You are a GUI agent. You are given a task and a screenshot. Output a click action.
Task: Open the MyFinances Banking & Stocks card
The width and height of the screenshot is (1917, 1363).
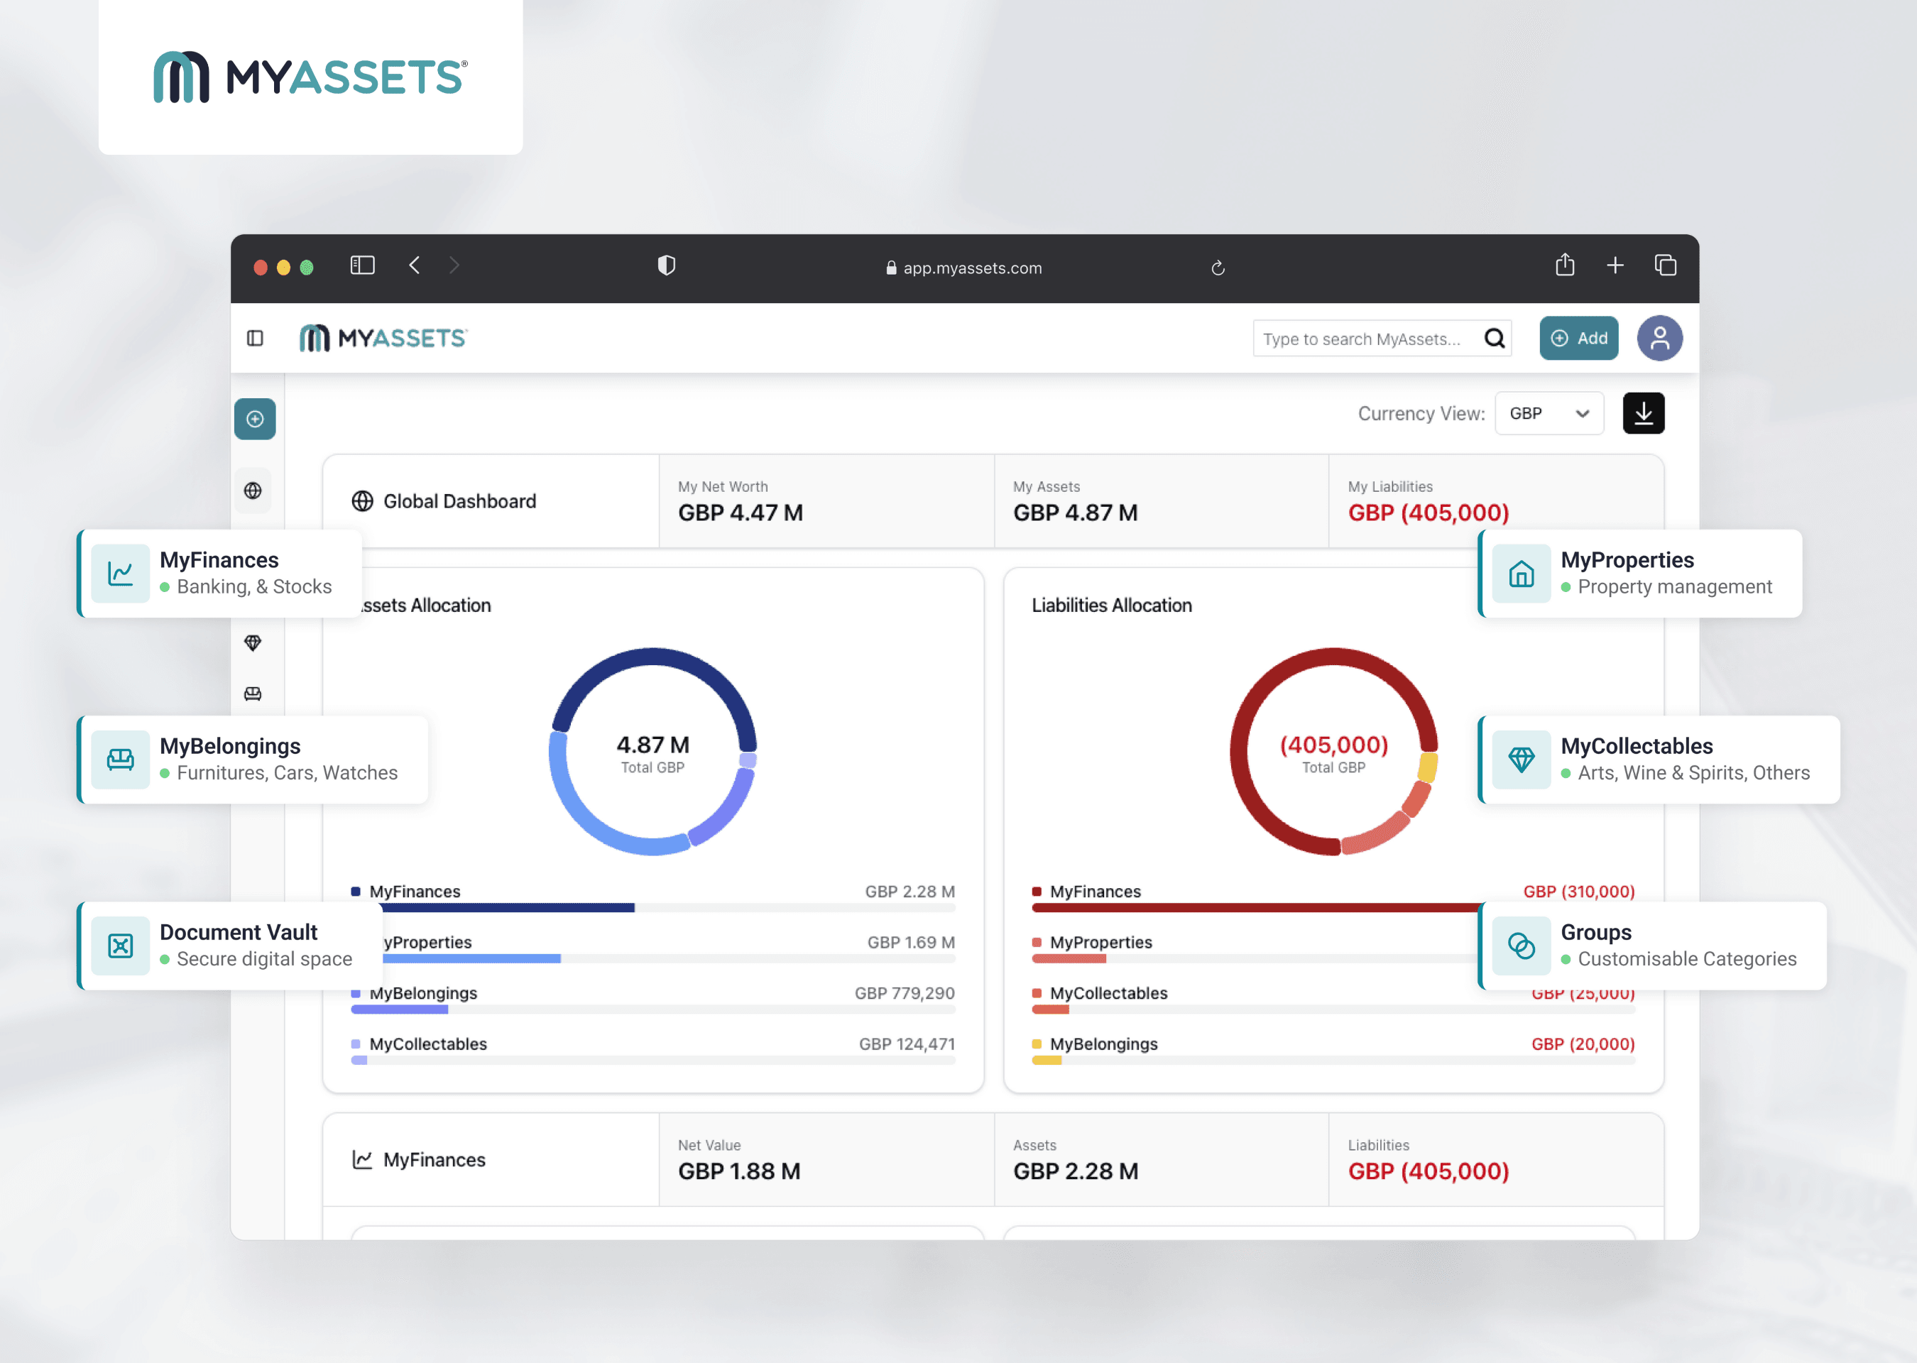[220, 573]
